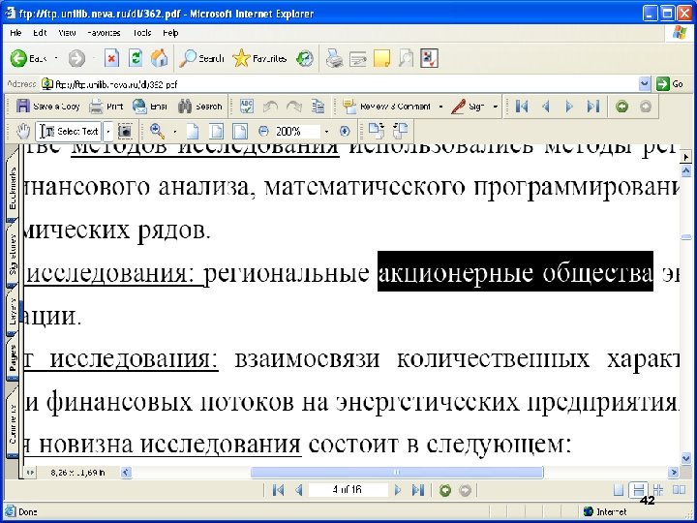Open the Bookmarks side tab
The width and height of the screenshot is (697, 523).
(12, 188)
